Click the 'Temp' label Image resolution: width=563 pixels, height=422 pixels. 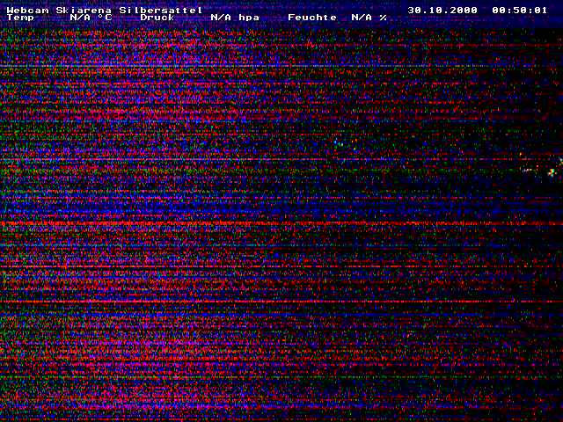tap(20, 18)
